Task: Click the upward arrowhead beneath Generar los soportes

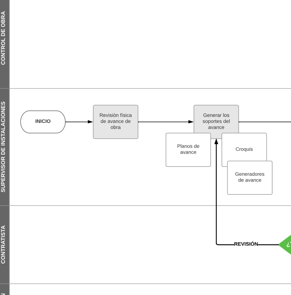Action: [x=216, y=141]
